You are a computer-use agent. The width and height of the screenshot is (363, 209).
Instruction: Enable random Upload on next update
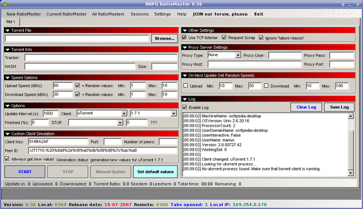(185, 86)
